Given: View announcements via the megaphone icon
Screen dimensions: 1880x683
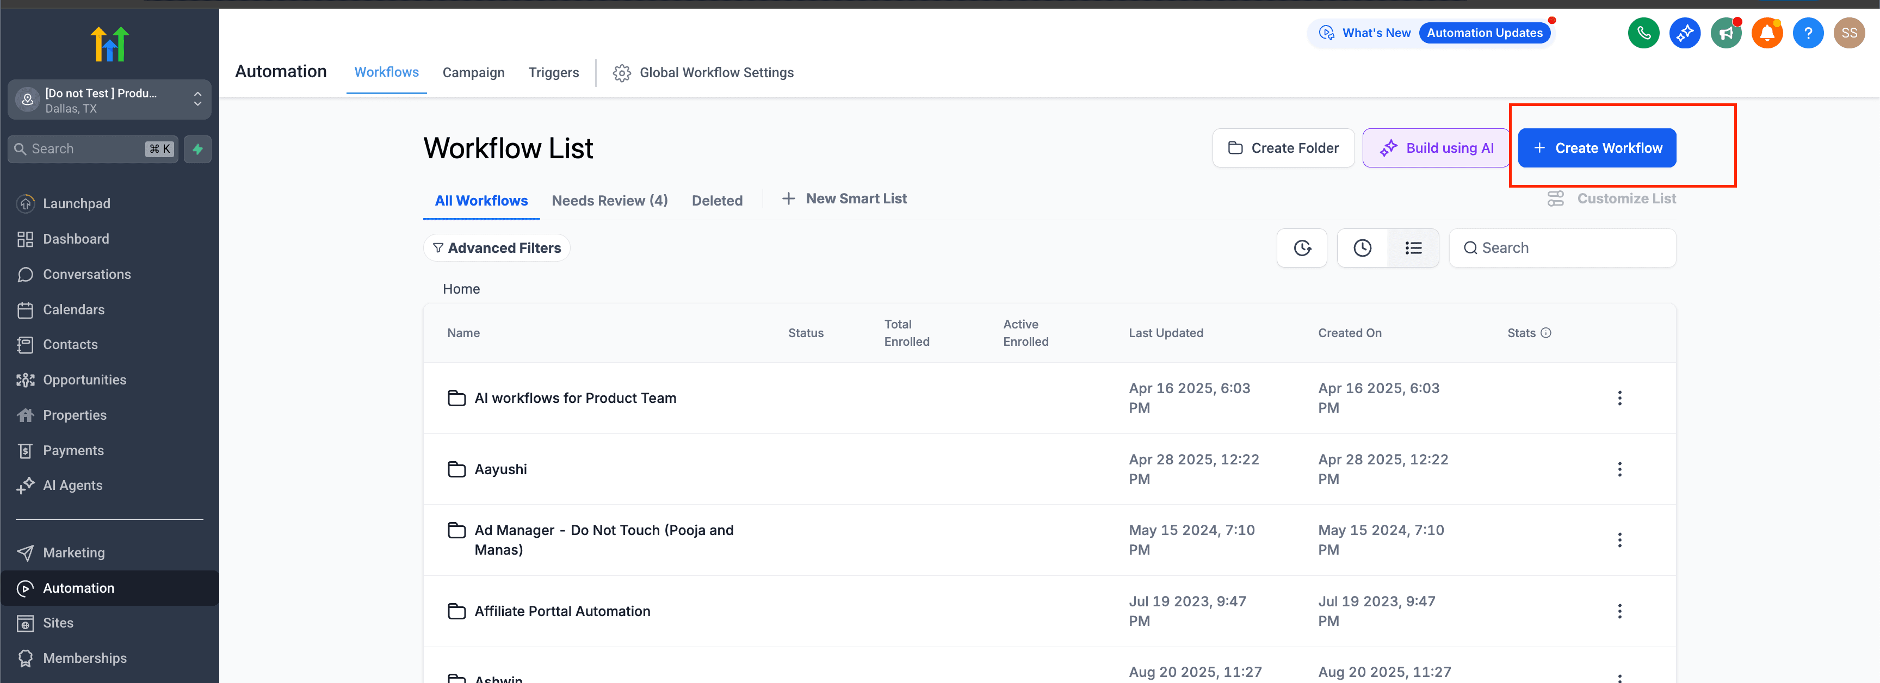Looking at the screenshot, I should point(1726,33).
